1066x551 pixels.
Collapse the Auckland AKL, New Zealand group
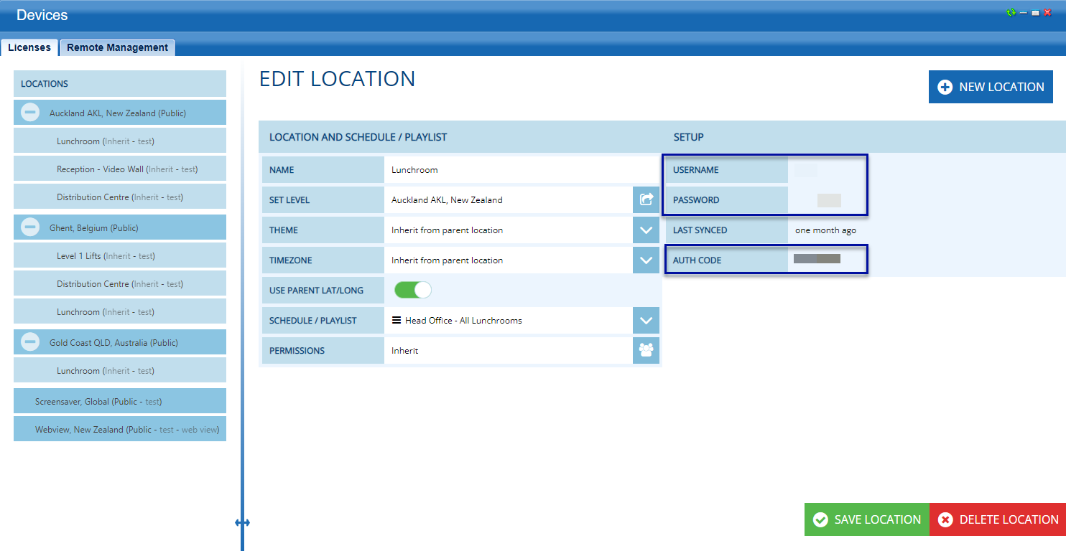[x=30, y=113]
